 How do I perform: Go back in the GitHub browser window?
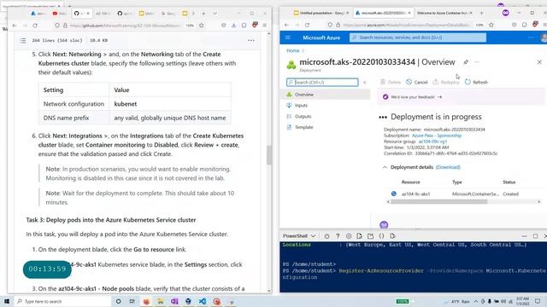tap(15, 26)
